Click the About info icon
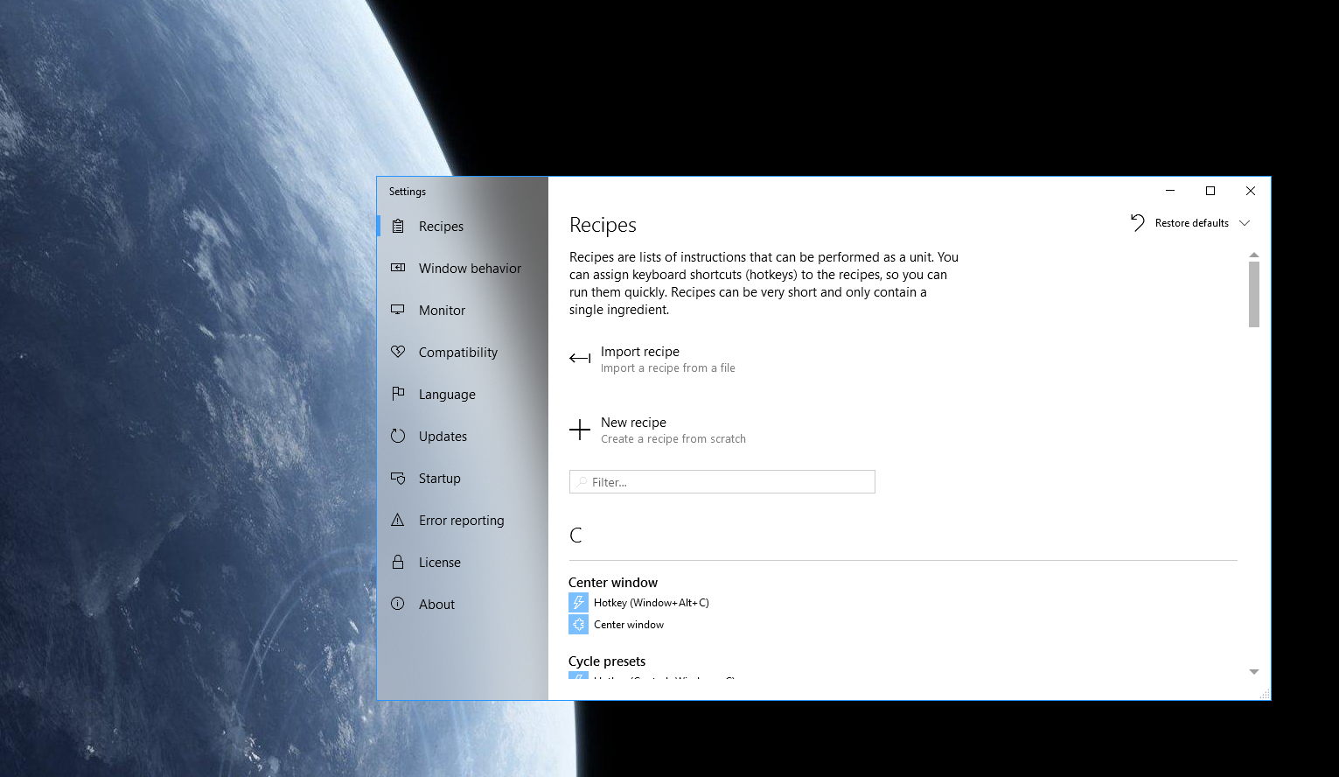1339x777 pixels. [x=398, y=604]
